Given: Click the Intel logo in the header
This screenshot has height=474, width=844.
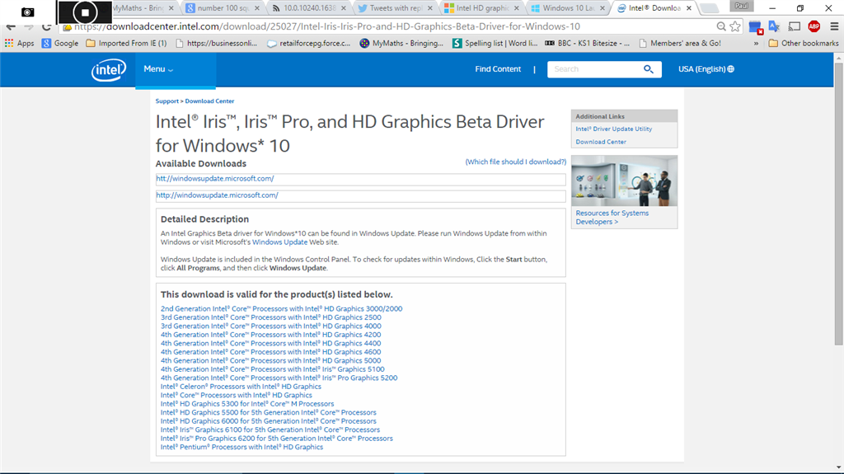Looking at the screenshot, I should [109, 69].
